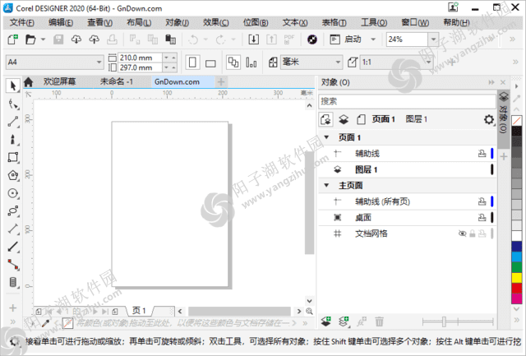The height and width of the screenshot is (356, 526).
Task: Open Objects panel options gear
Action: 489,119
